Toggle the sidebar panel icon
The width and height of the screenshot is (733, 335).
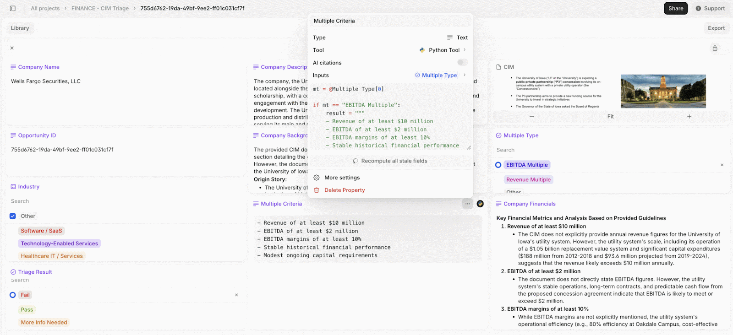point(13,8)
